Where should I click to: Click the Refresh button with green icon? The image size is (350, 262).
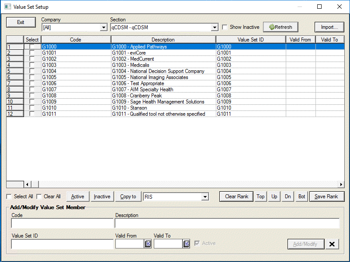(281, 27)
